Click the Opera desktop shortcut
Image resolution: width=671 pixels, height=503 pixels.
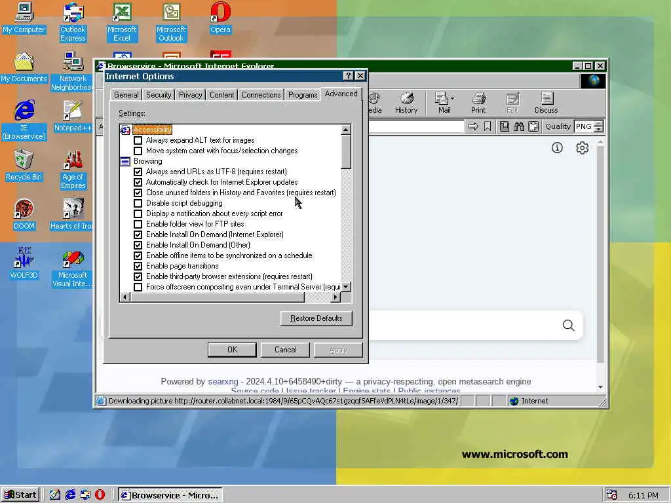pyautogui.click(x=220, y=18)
